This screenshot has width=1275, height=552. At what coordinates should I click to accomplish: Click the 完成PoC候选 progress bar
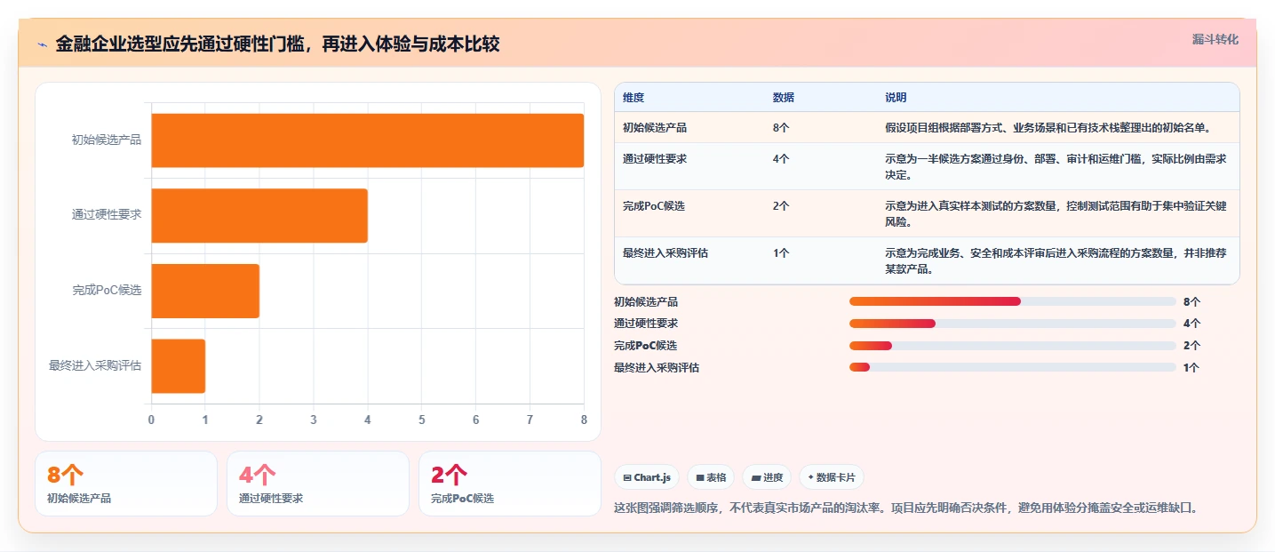[1012, 346]
